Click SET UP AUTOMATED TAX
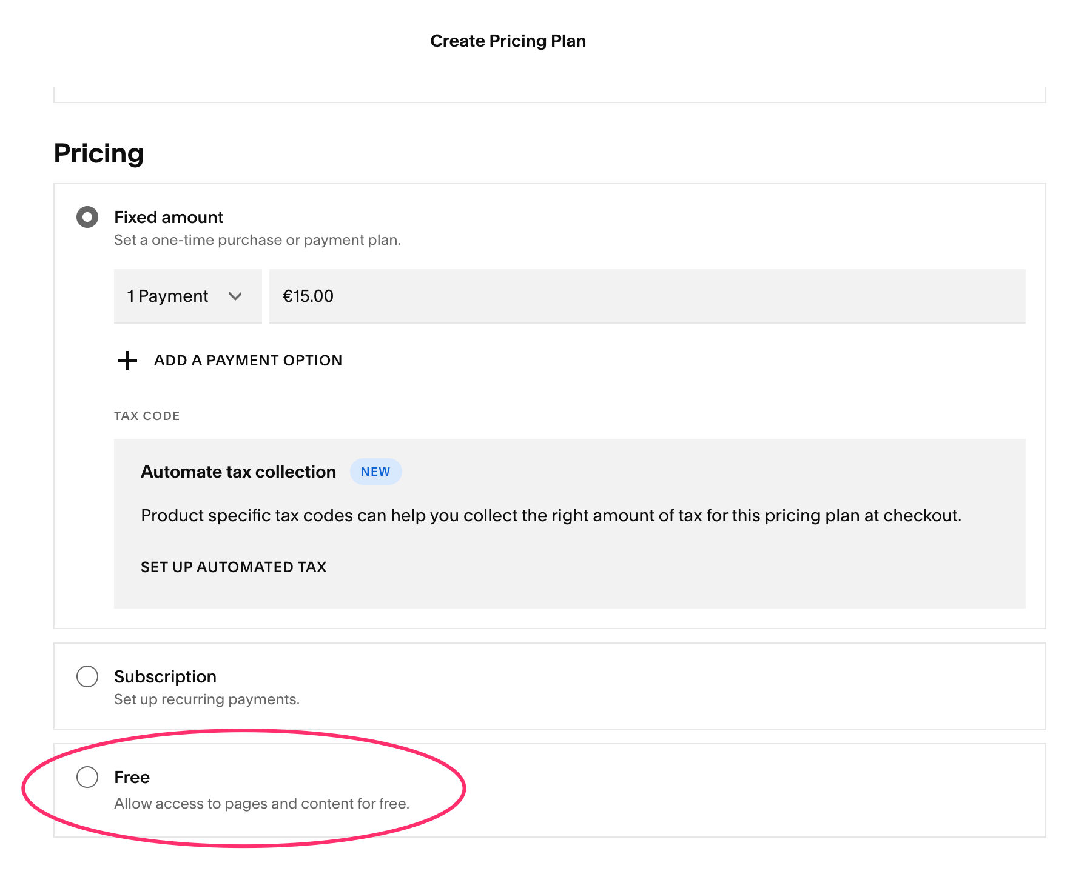The image size is (1087, 874). point(234,567)
